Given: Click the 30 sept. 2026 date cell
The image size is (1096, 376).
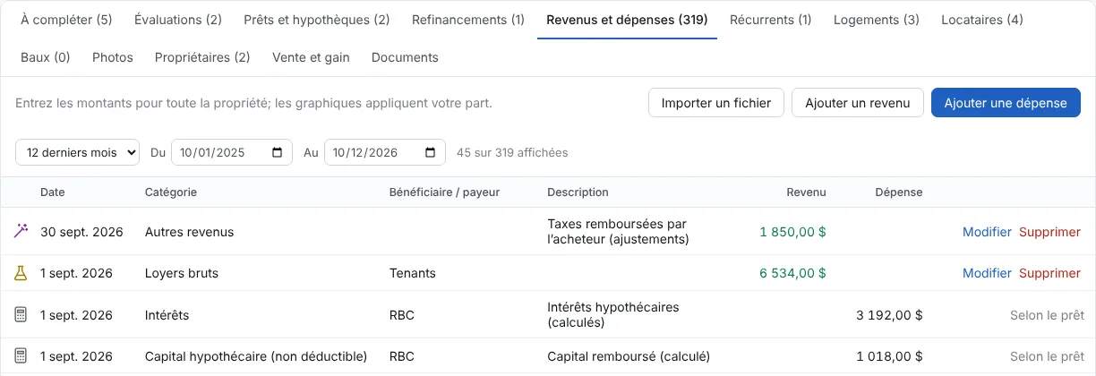Looking at the screenshot, I should (81, 232).
